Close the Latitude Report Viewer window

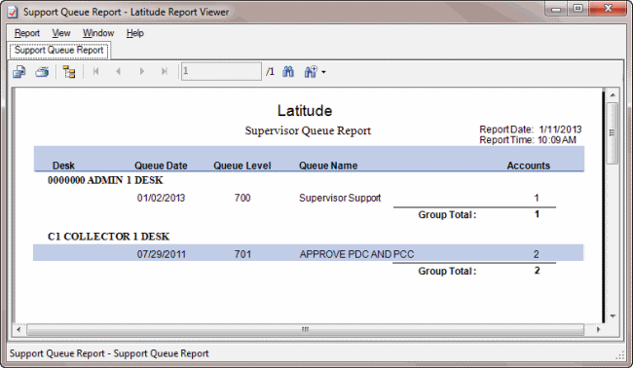[608, 9]
